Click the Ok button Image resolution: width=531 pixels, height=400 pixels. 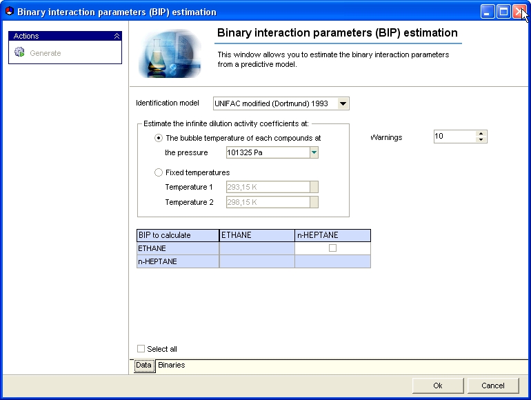click(437, 386)
